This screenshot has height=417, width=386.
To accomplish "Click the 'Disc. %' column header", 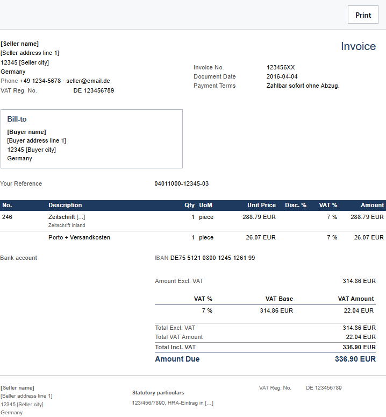I will click(295, 205).
